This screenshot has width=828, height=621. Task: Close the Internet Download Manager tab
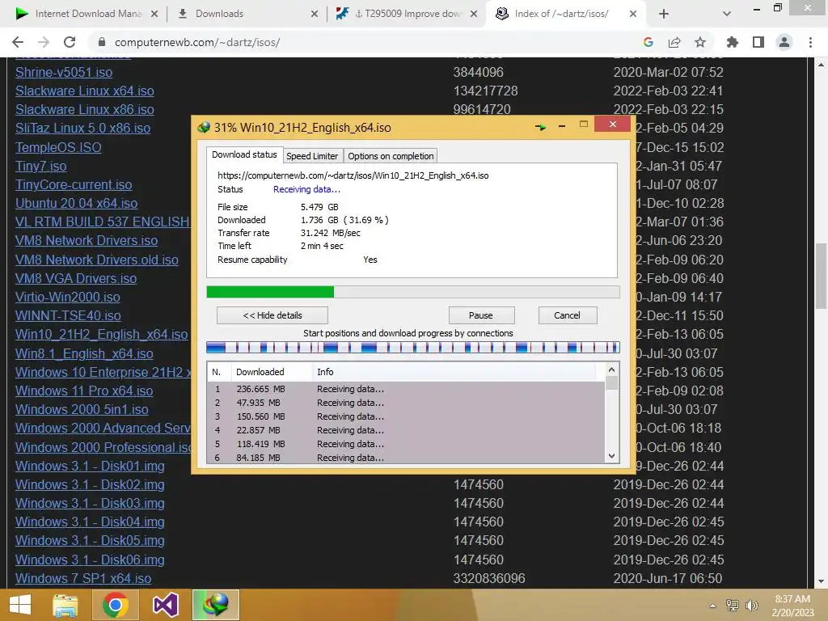pos(154,14)
